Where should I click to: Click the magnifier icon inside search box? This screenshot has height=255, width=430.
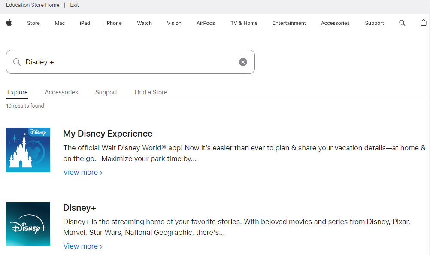17,62
